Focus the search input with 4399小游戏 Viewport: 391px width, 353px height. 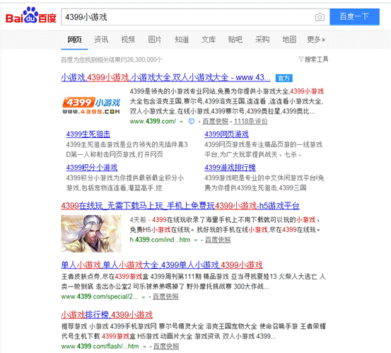click(195, 17)
